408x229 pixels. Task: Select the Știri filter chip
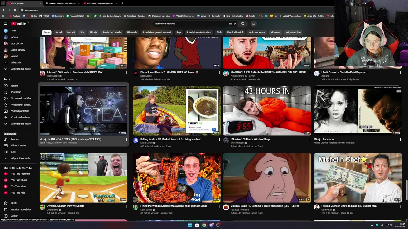(x=82, y=32)
